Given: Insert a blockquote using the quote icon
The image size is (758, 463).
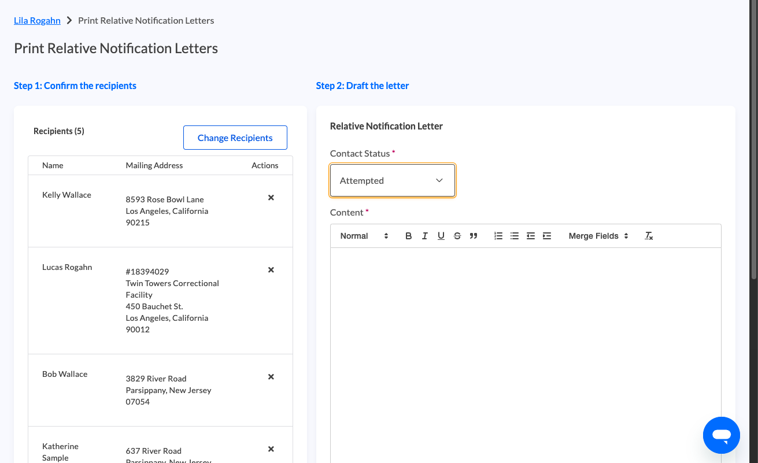Looking at the screenshot, I should [x=474, y=236].
